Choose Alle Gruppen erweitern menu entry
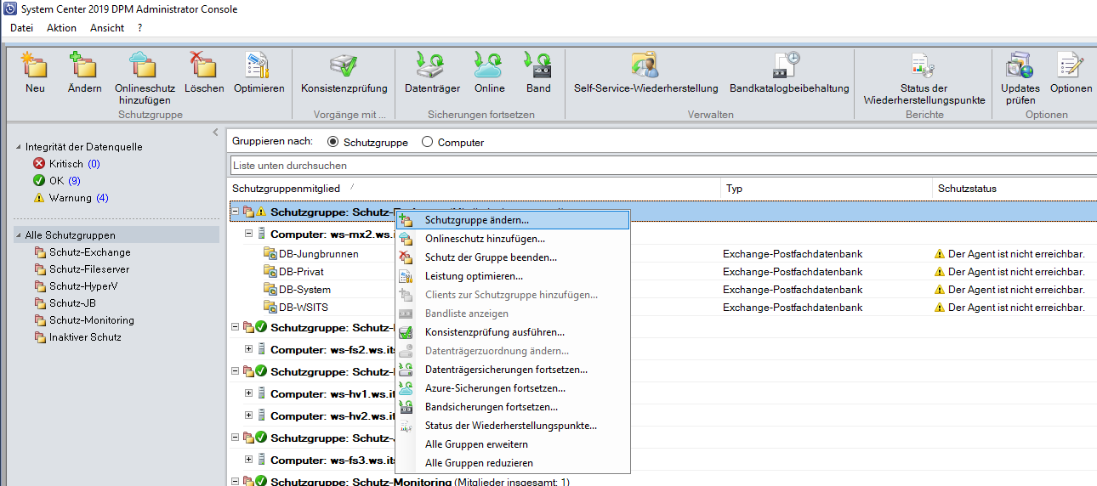1097x486 pixels. 513,444
